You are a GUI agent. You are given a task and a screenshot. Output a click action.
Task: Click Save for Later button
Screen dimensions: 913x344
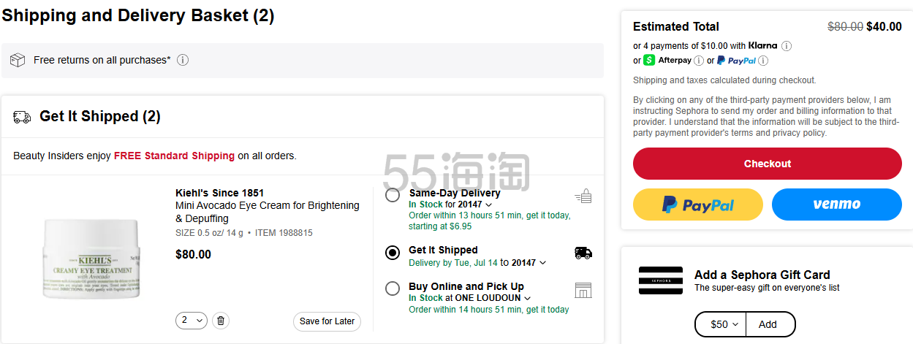point(327,321)
